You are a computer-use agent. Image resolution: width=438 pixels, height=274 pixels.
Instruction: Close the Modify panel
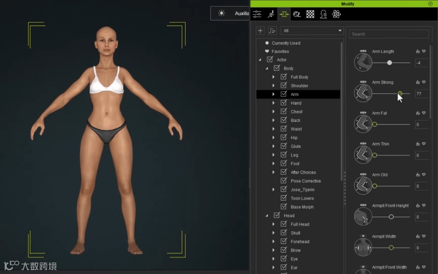[430, 3]
